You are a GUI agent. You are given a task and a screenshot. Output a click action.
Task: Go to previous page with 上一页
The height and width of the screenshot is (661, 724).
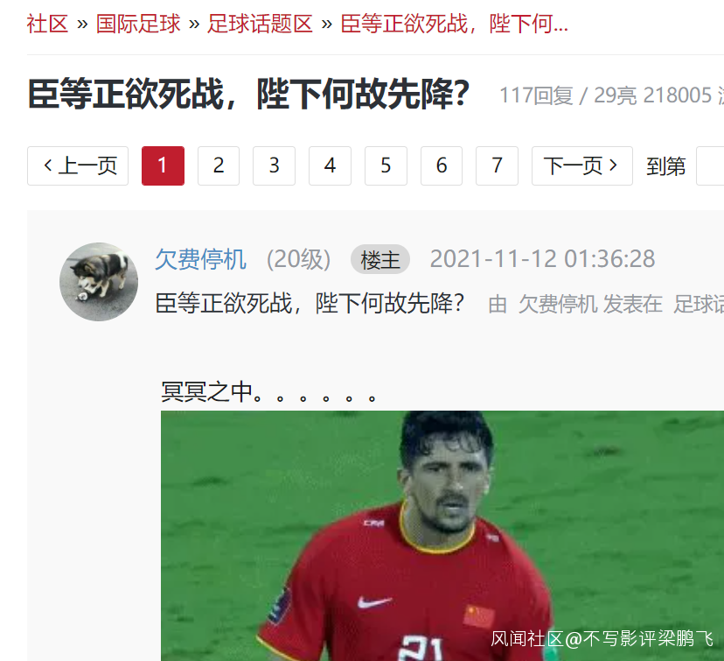(78, 166)
